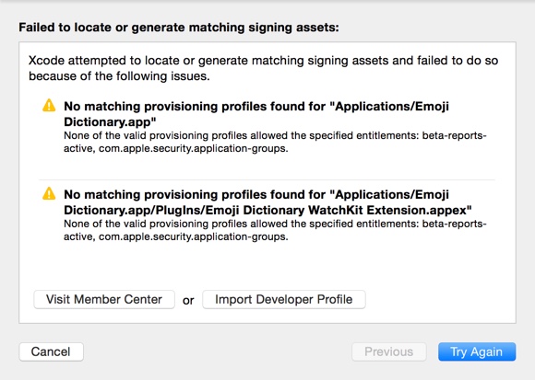
Task: Select second issue title mentioning PlugIns path
Action: click(267, 202)
